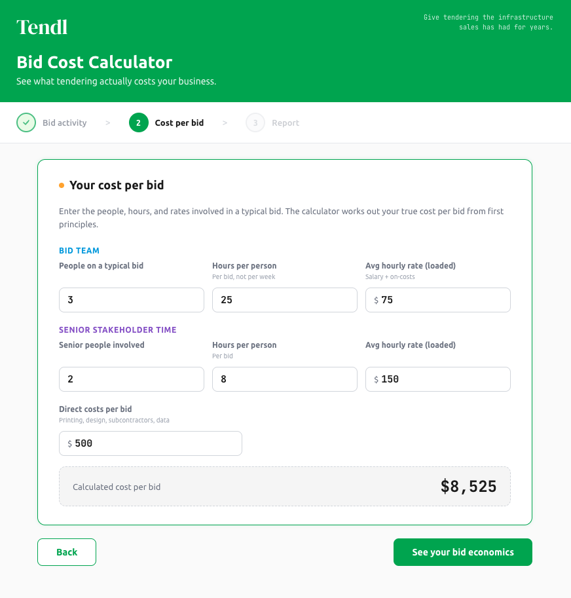Click the orange dot beside Your cost per bid
The width and height of the screenshot is (571, 598).
coord(62,185)
